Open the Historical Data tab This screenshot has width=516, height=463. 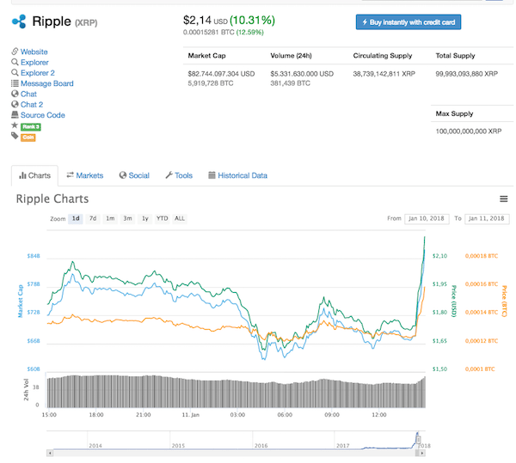238,175
